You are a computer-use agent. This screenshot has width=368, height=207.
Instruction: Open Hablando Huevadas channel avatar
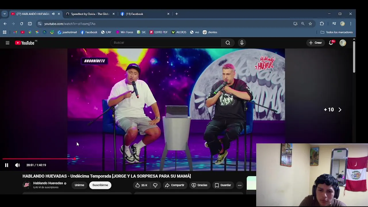tap(26, 185)
